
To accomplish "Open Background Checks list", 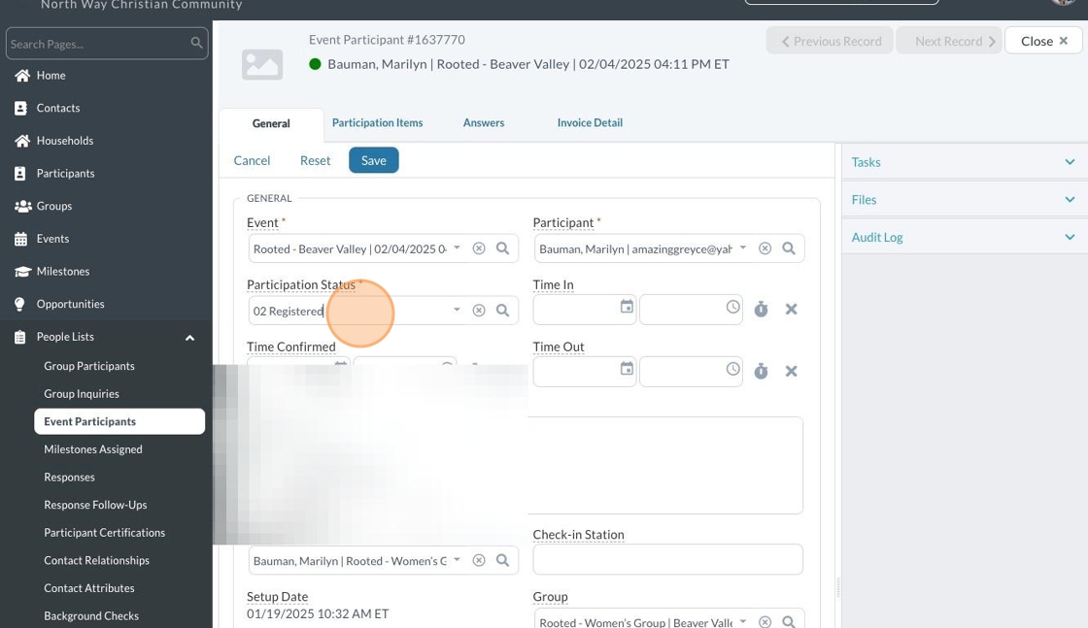I will click(x=91, y=615).
